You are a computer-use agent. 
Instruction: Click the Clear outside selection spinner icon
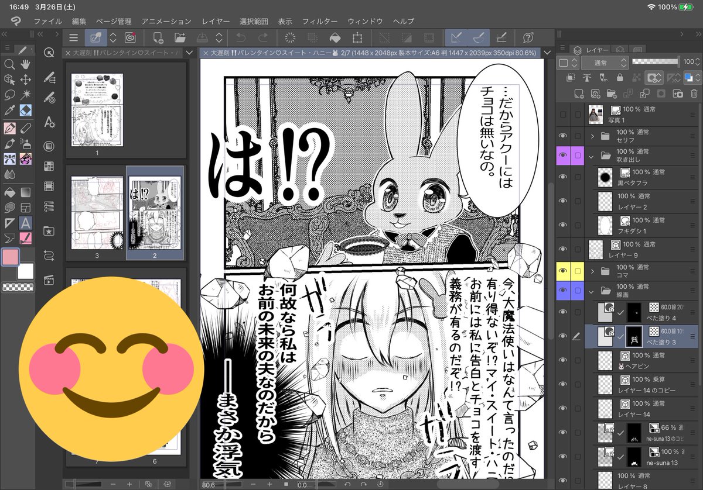coord(289,38)
